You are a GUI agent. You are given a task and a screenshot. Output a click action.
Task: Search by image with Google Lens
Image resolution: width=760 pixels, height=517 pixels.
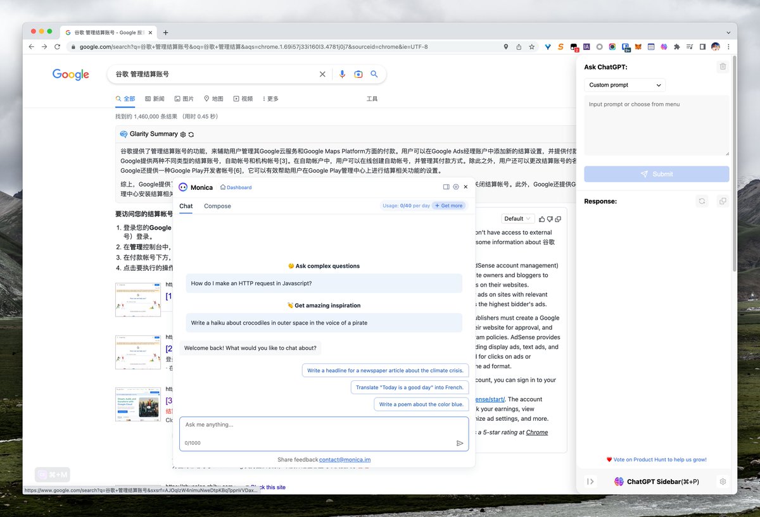click(358, 74)
